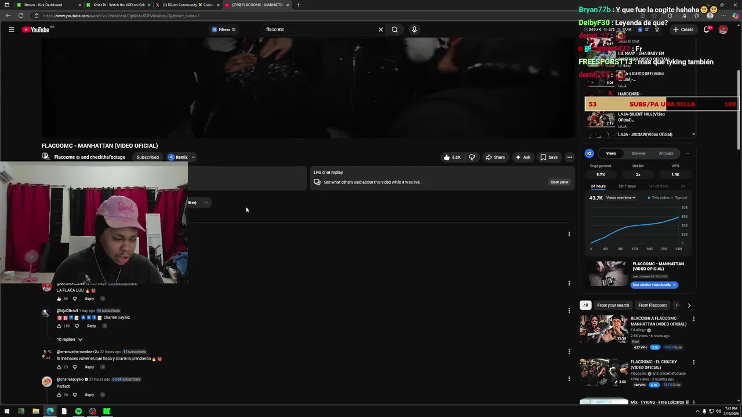This screenshot has height=417, width=742.
Task: Open Windows Start menu
Action: (x=6, y=411)
